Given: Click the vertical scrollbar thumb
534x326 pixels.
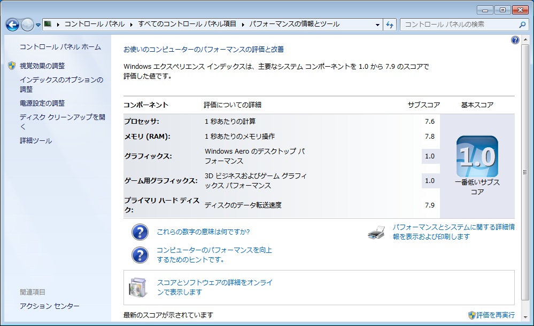Looking at the screenshot, I should (x=525, y=172).
